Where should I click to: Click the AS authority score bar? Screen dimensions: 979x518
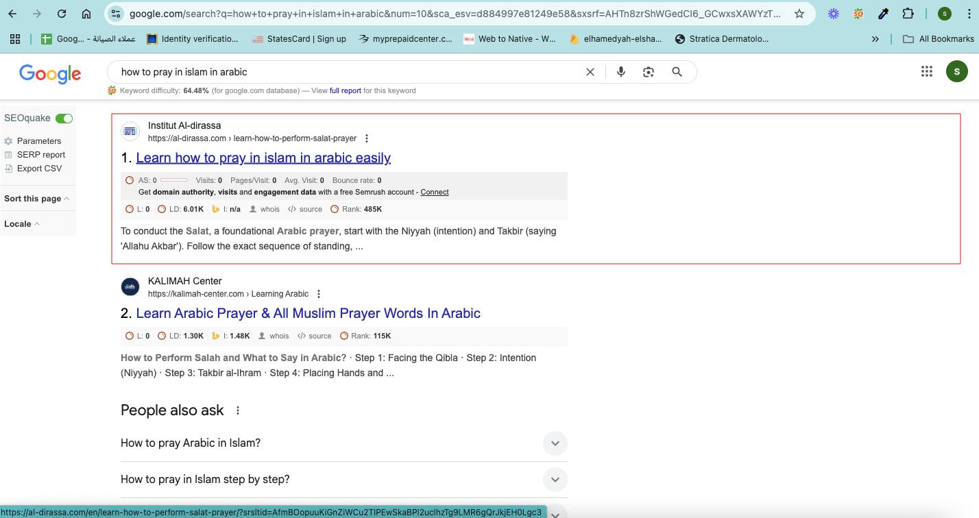(x=174, y=180)
